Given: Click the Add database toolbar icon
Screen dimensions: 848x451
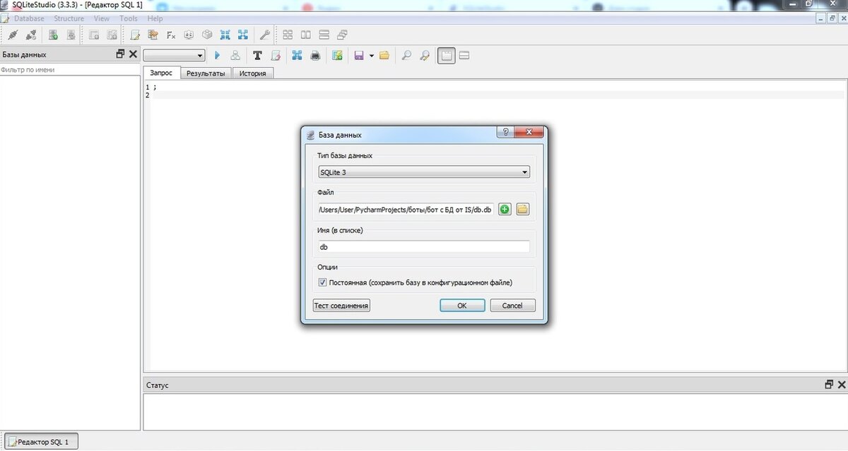Looking at the screenshot, I should pyautogui.click(x=53, y=35).
